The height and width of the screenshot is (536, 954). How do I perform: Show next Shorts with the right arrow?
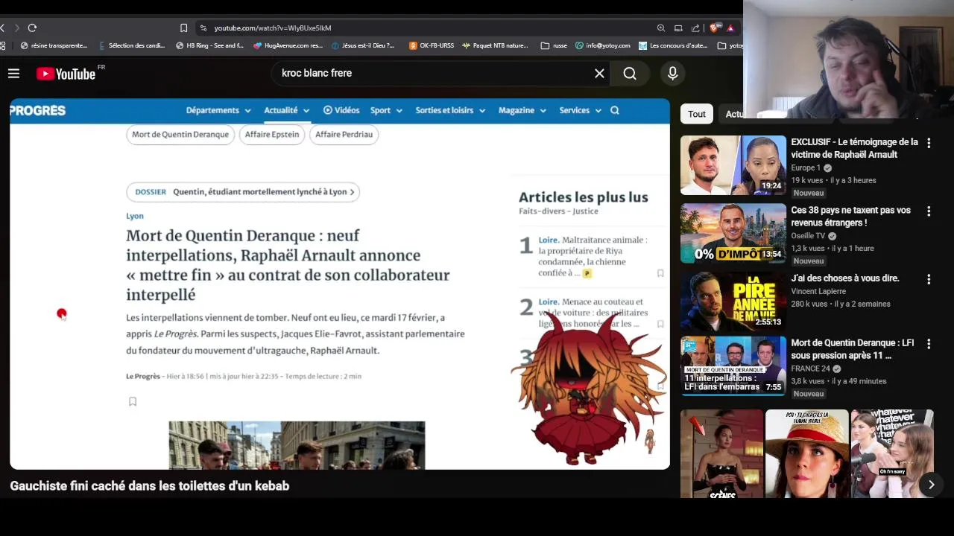point(931,485)
